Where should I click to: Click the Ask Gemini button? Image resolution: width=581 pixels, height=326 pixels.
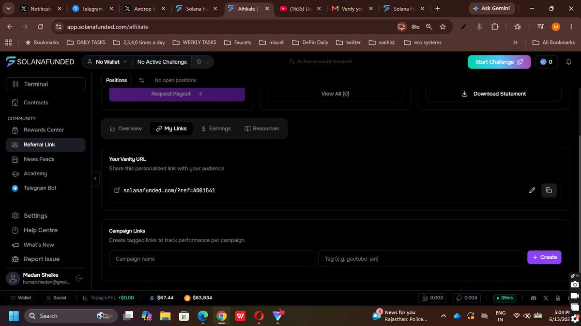(x=491, y=9)
